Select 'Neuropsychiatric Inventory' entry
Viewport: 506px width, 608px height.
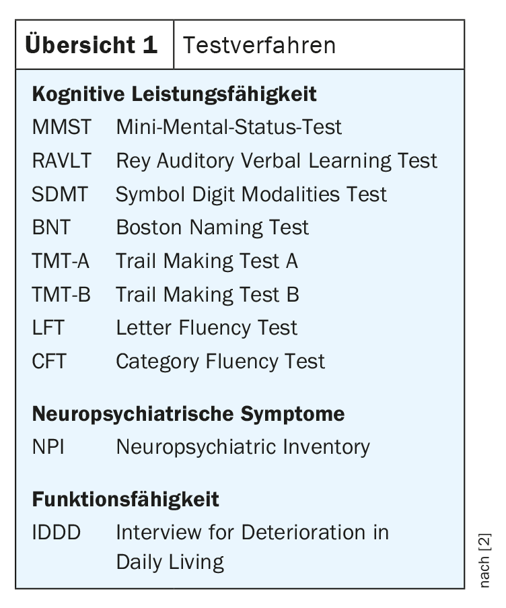click(x=243, y=447)
